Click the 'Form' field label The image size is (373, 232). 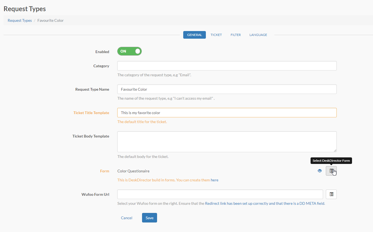(105, 171)
